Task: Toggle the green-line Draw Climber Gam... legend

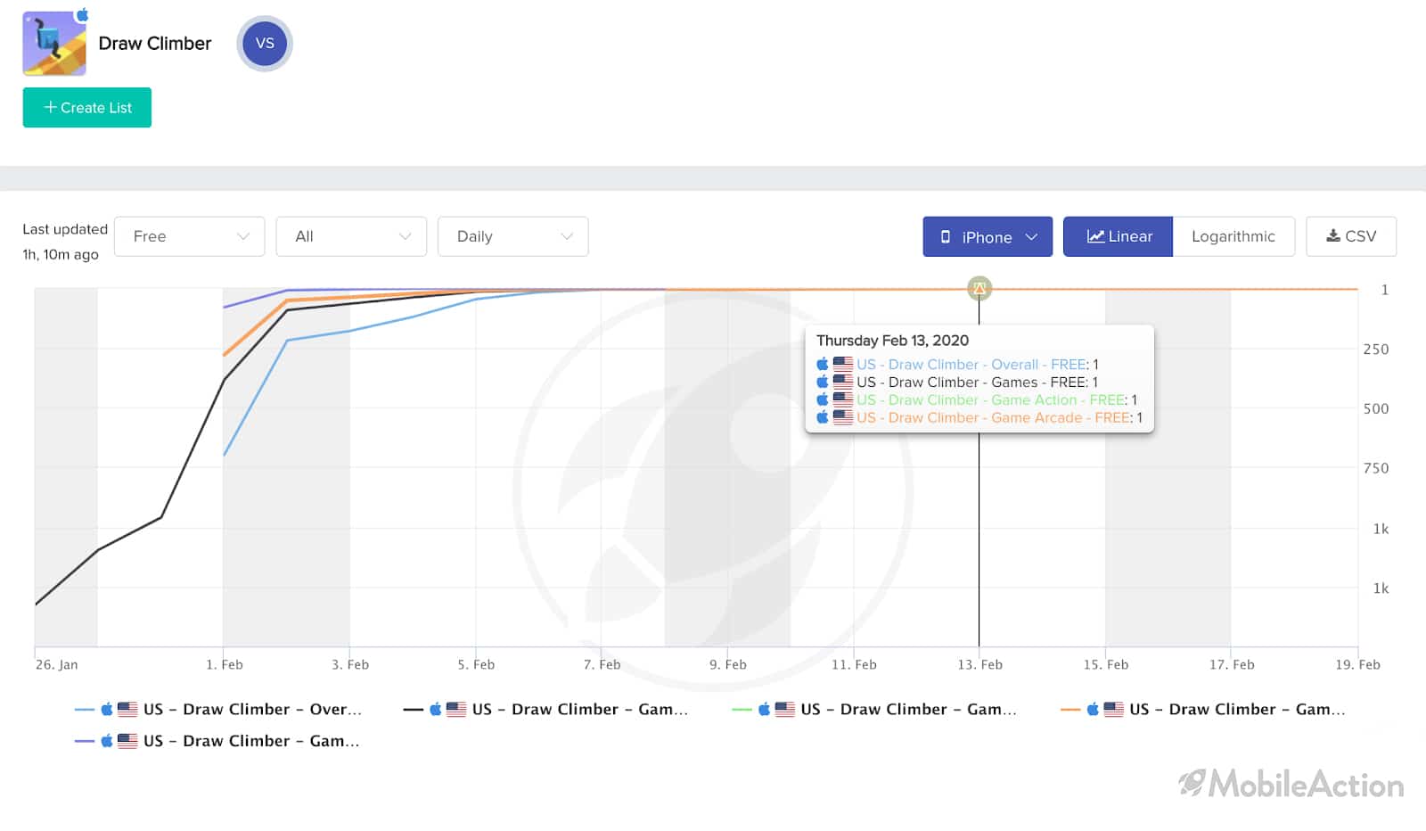Action: tap(874, 710)
